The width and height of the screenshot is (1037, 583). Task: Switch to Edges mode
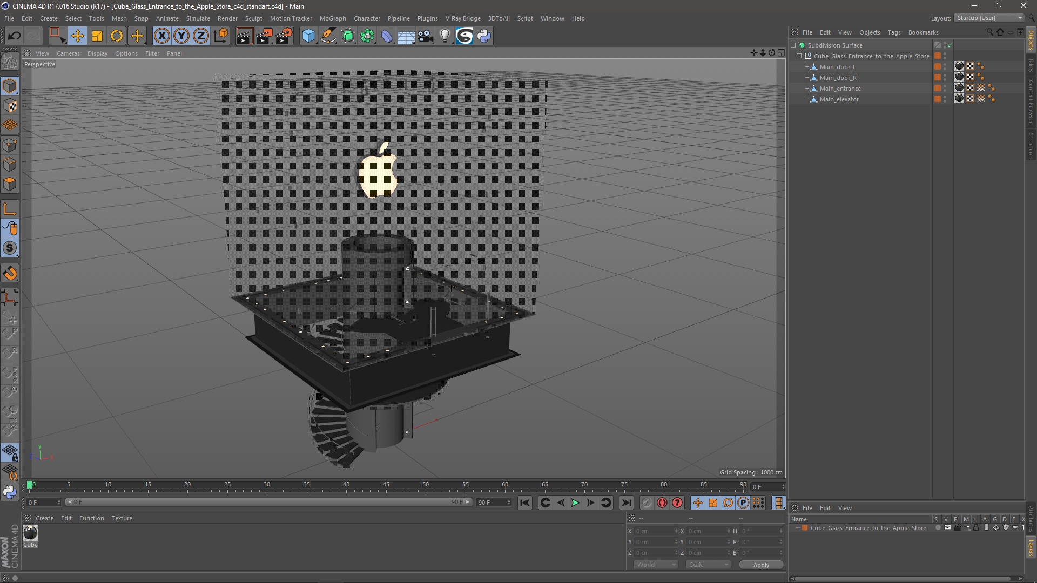tap(10, 165)
